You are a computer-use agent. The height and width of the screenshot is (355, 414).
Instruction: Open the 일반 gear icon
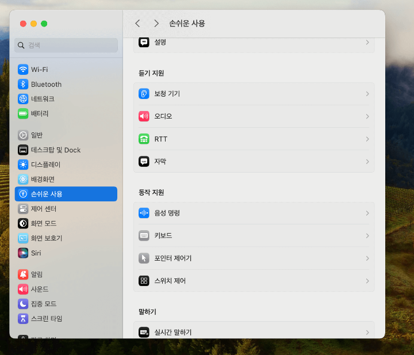click(x=23, y=135)
